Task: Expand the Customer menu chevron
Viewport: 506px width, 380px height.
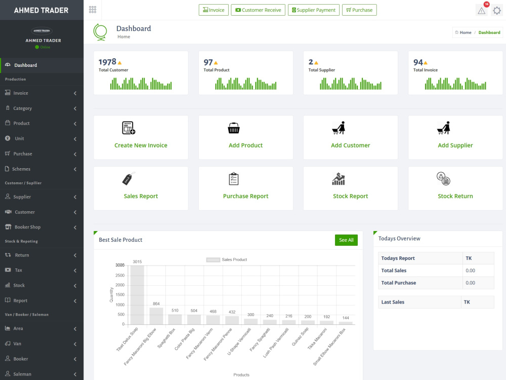Action: tap(75, 212)
